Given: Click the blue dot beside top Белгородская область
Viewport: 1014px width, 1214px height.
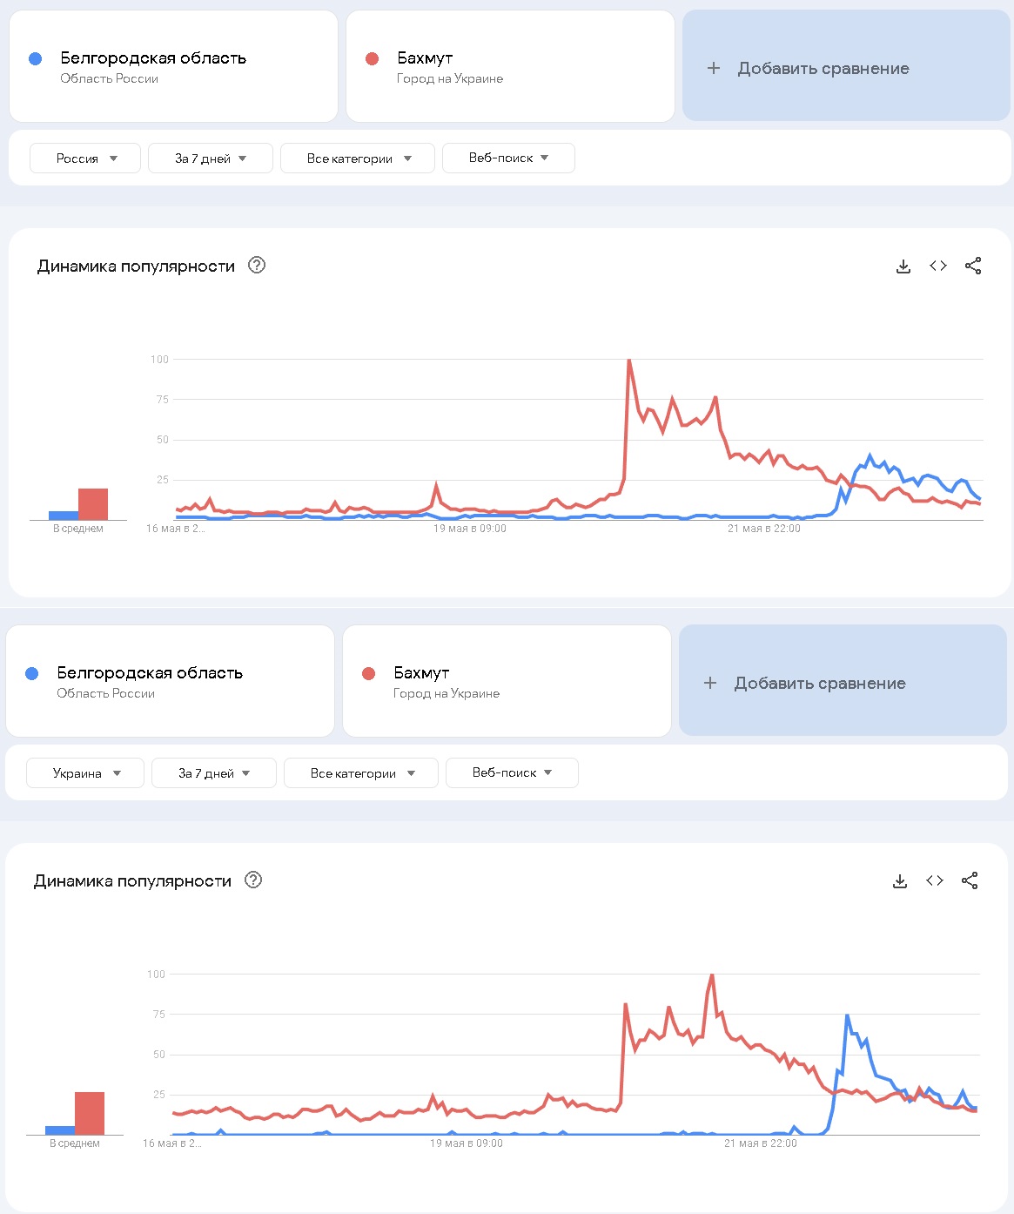Looking at the screenshot, I should pyautogui.click(x=35, y=58).
